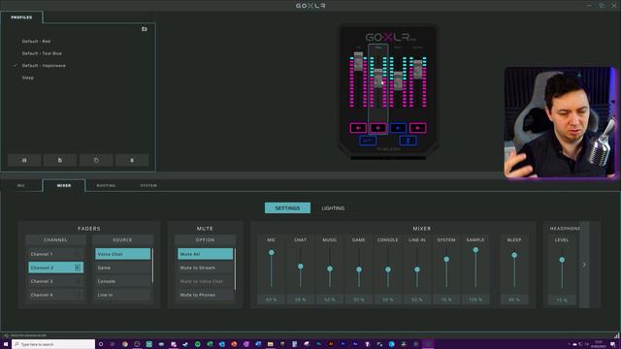Image resolution: width=621 pixels, height=349 pixels.
Task: Click the copy profile icon button
Action: click(96, 160)
